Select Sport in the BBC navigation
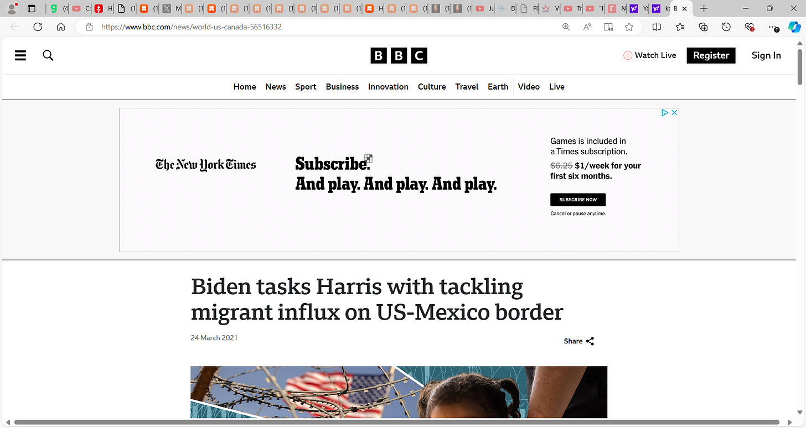 pos(306,87)
